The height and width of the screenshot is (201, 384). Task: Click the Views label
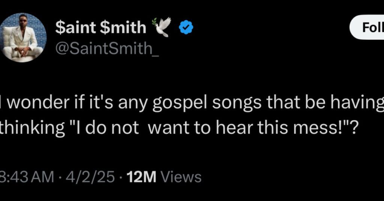click(x=181, y=177)
